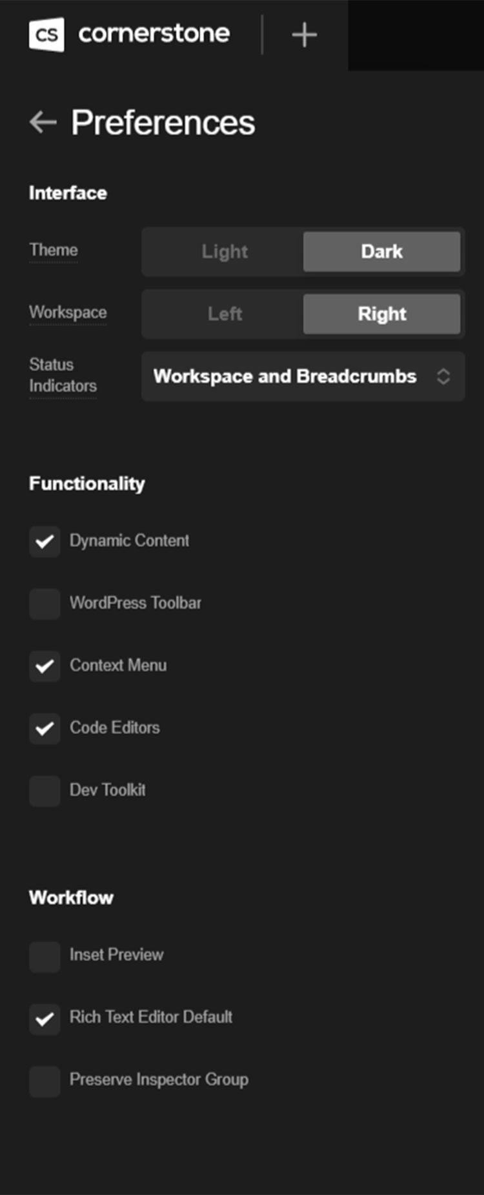The height and width of the screenshot is (1195, 484).
Task: Go back using the Preferences arrow
Action: point(43,122)
